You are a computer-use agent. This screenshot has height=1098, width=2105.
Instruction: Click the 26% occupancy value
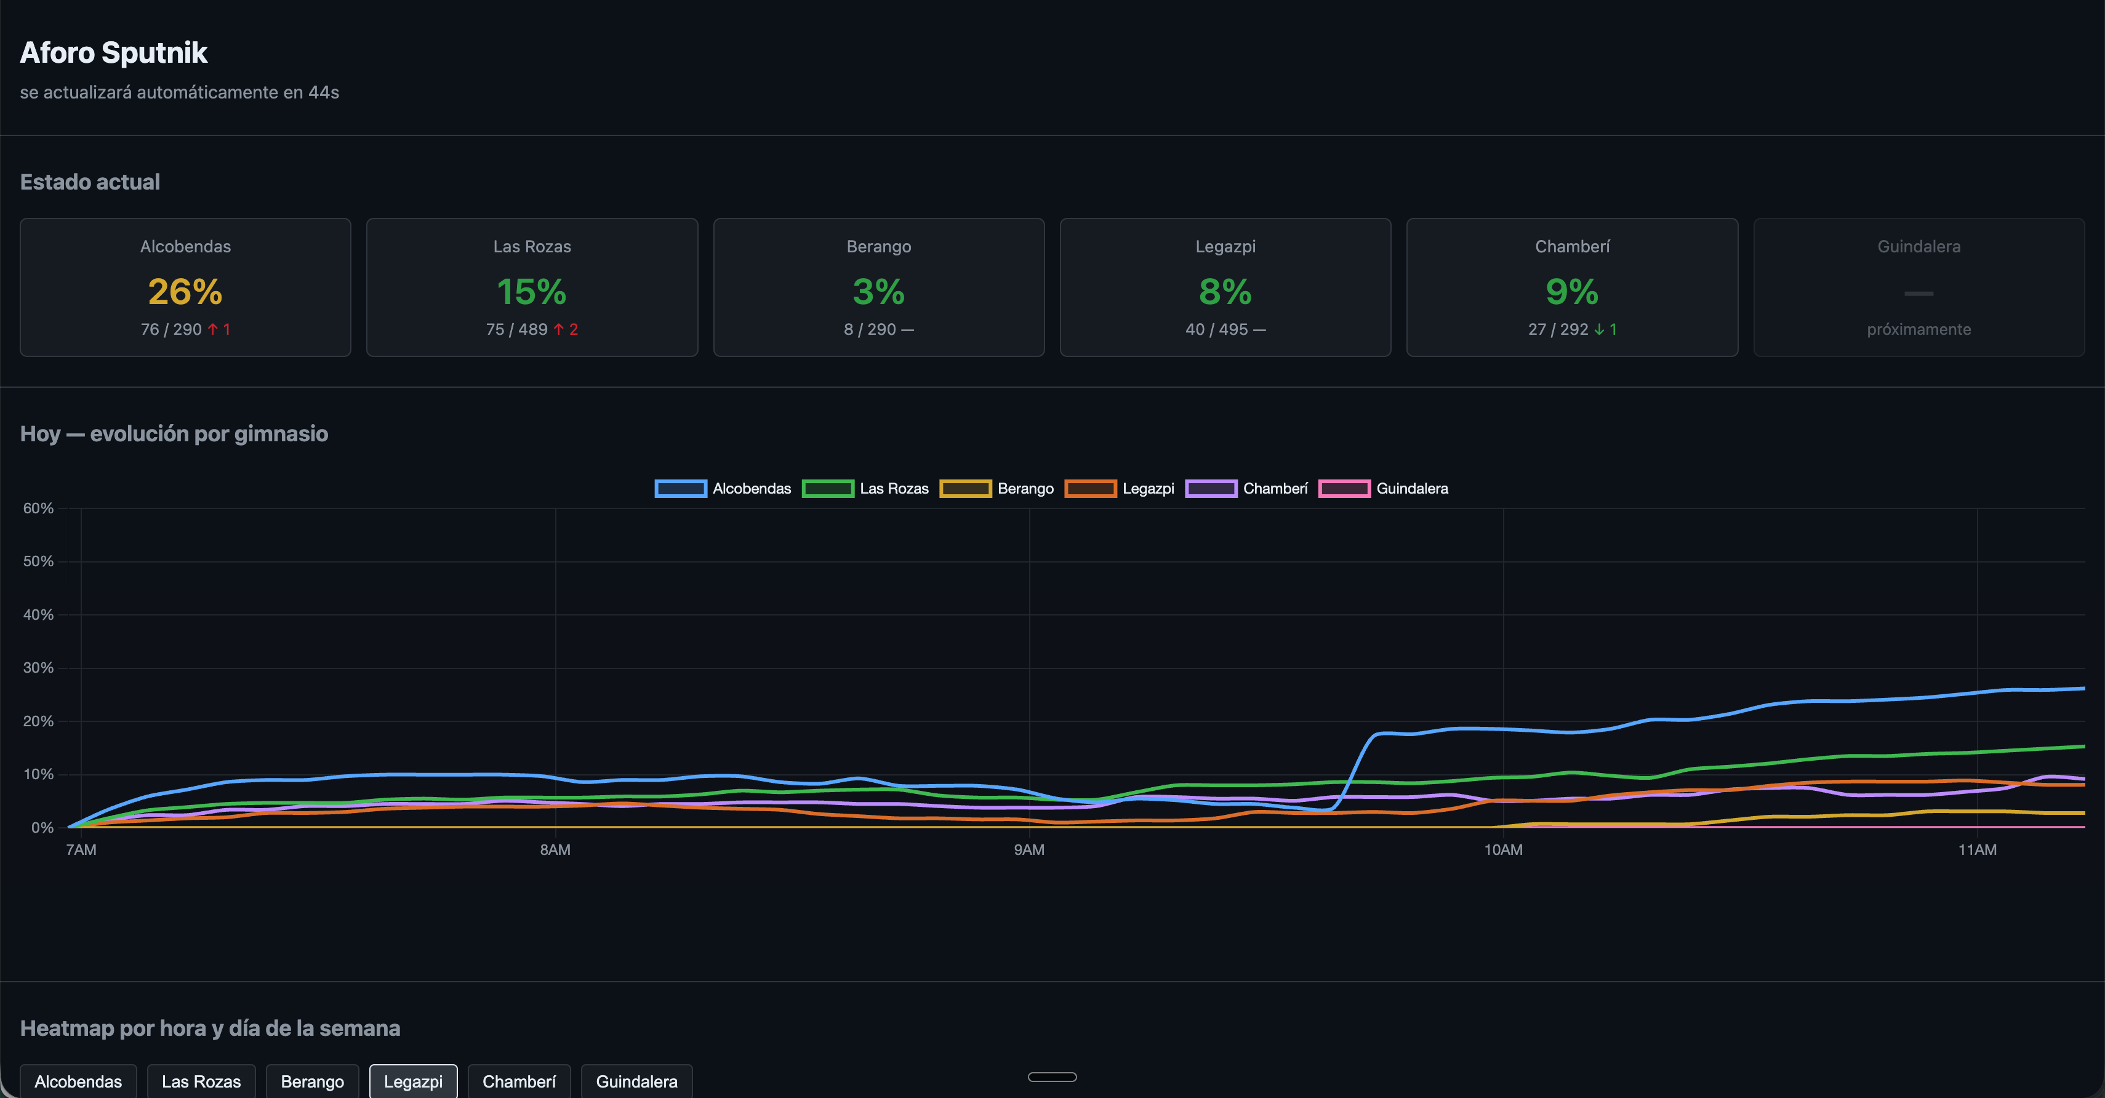click(185, 292)
